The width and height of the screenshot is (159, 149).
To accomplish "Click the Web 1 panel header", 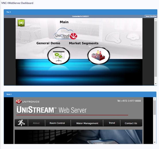I will 80,94.
